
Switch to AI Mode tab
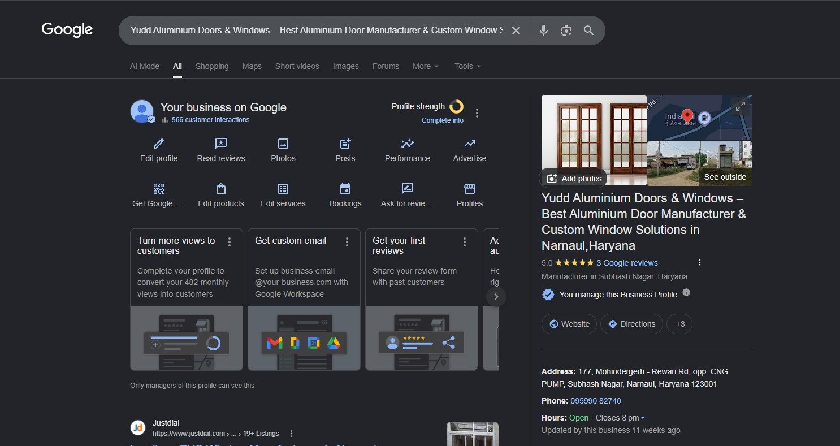(x=145, y=66)
